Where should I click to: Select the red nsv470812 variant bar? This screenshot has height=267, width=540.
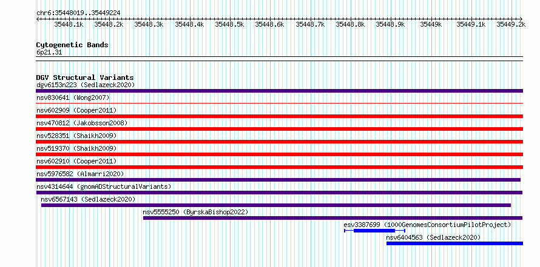click(x=279, y=129)
